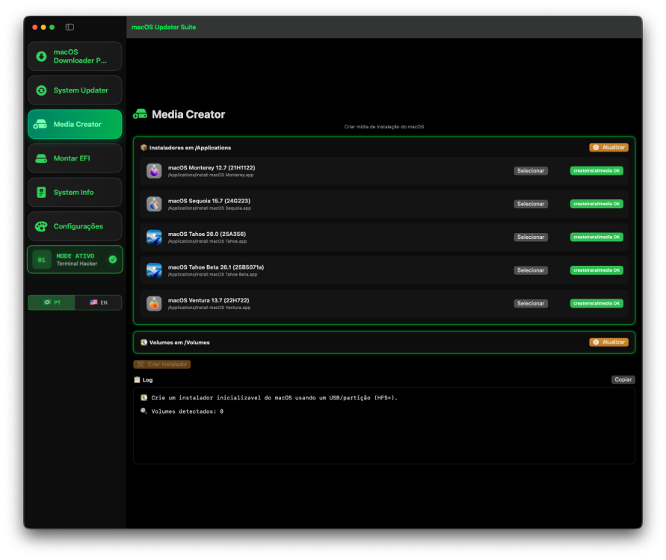666x560 pixels.
Task: Click the path /Applications/Install macOS Monterey.app
Action: [x=211, y=175]
